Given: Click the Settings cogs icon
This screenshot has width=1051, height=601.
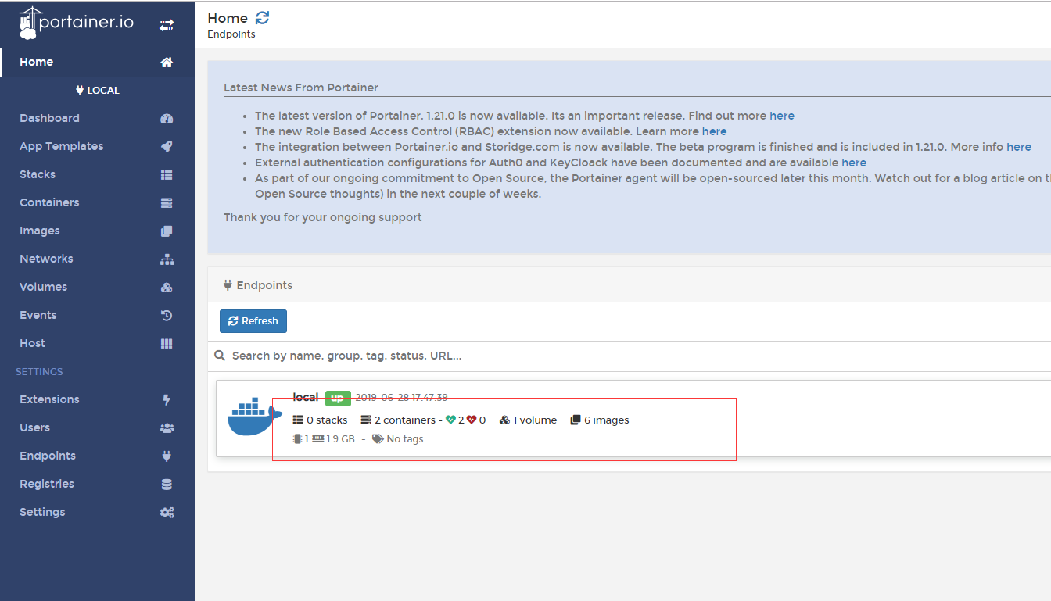Looking at the screenshot, I should pos(167,513).
